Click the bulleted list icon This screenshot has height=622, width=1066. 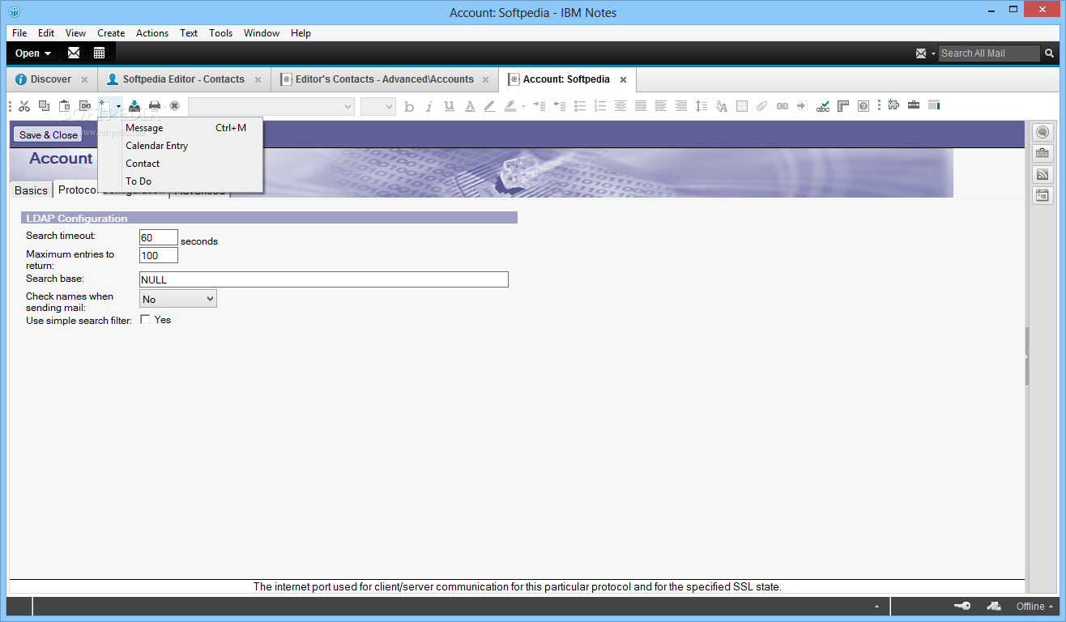tap(580, 106)
